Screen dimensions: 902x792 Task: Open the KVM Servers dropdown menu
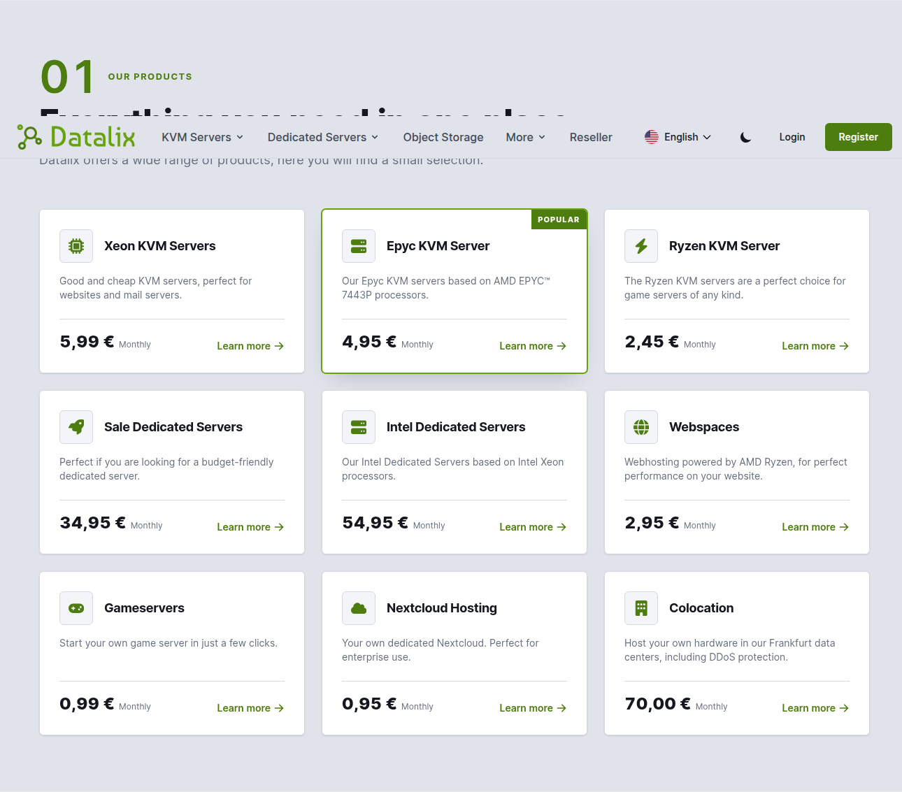(203, 137)
